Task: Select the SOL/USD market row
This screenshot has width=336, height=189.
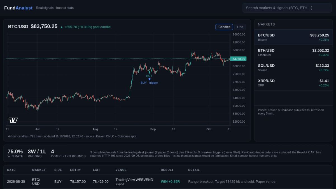Action: [293, 67]
